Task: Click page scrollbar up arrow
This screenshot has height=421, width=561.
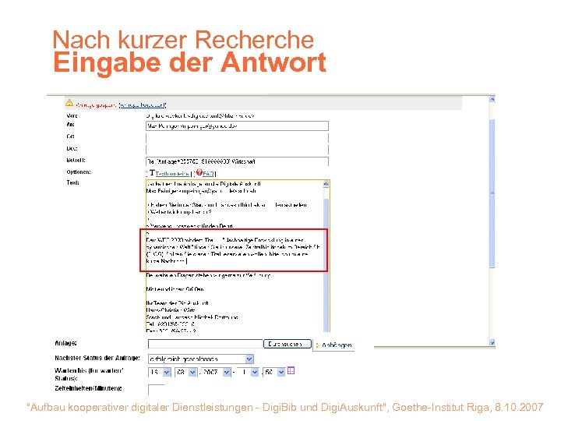Action: click(492, 99)
